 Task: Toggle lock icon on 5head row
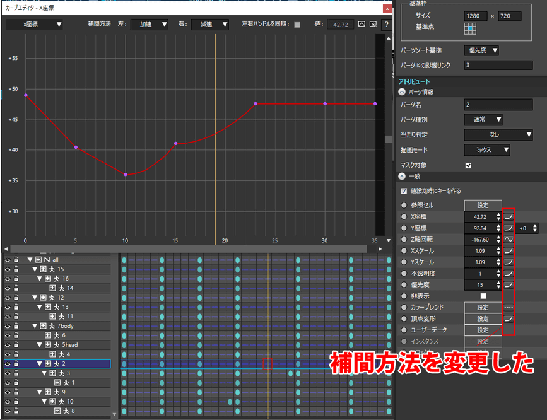tap(16, 345)
